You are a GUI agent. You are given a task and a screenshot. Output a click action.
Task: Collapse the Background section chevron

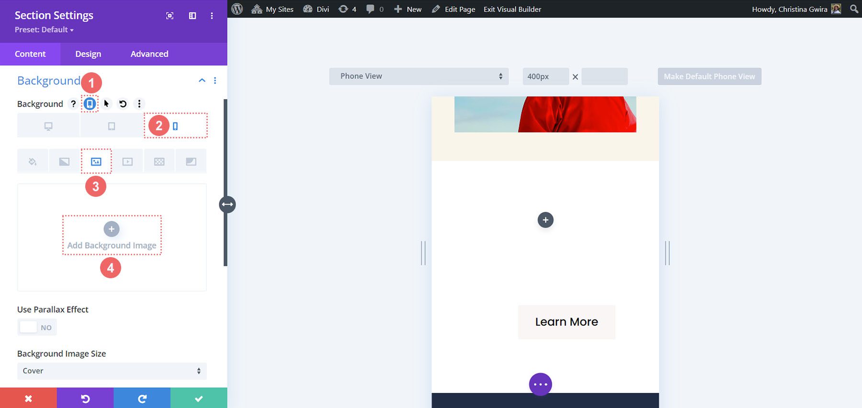pos(202,80)
